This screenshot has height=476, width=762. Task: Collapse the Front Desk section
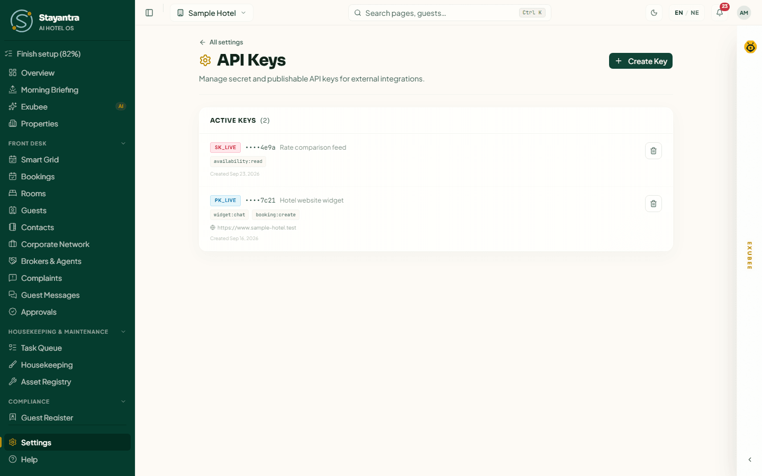coord(67,143)
